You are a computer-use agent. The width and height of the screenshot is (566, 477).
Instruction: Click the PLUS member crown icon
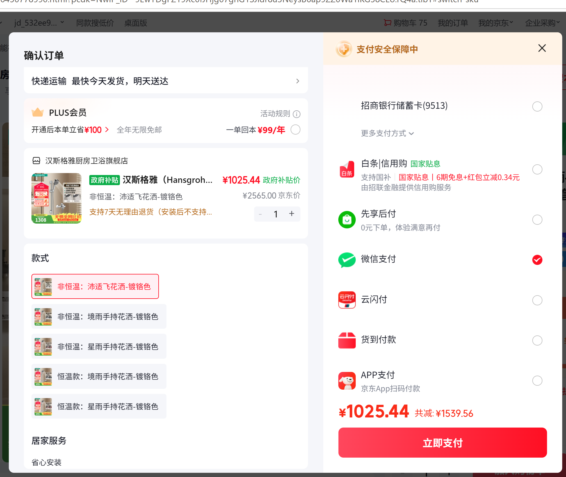(38, 112)
